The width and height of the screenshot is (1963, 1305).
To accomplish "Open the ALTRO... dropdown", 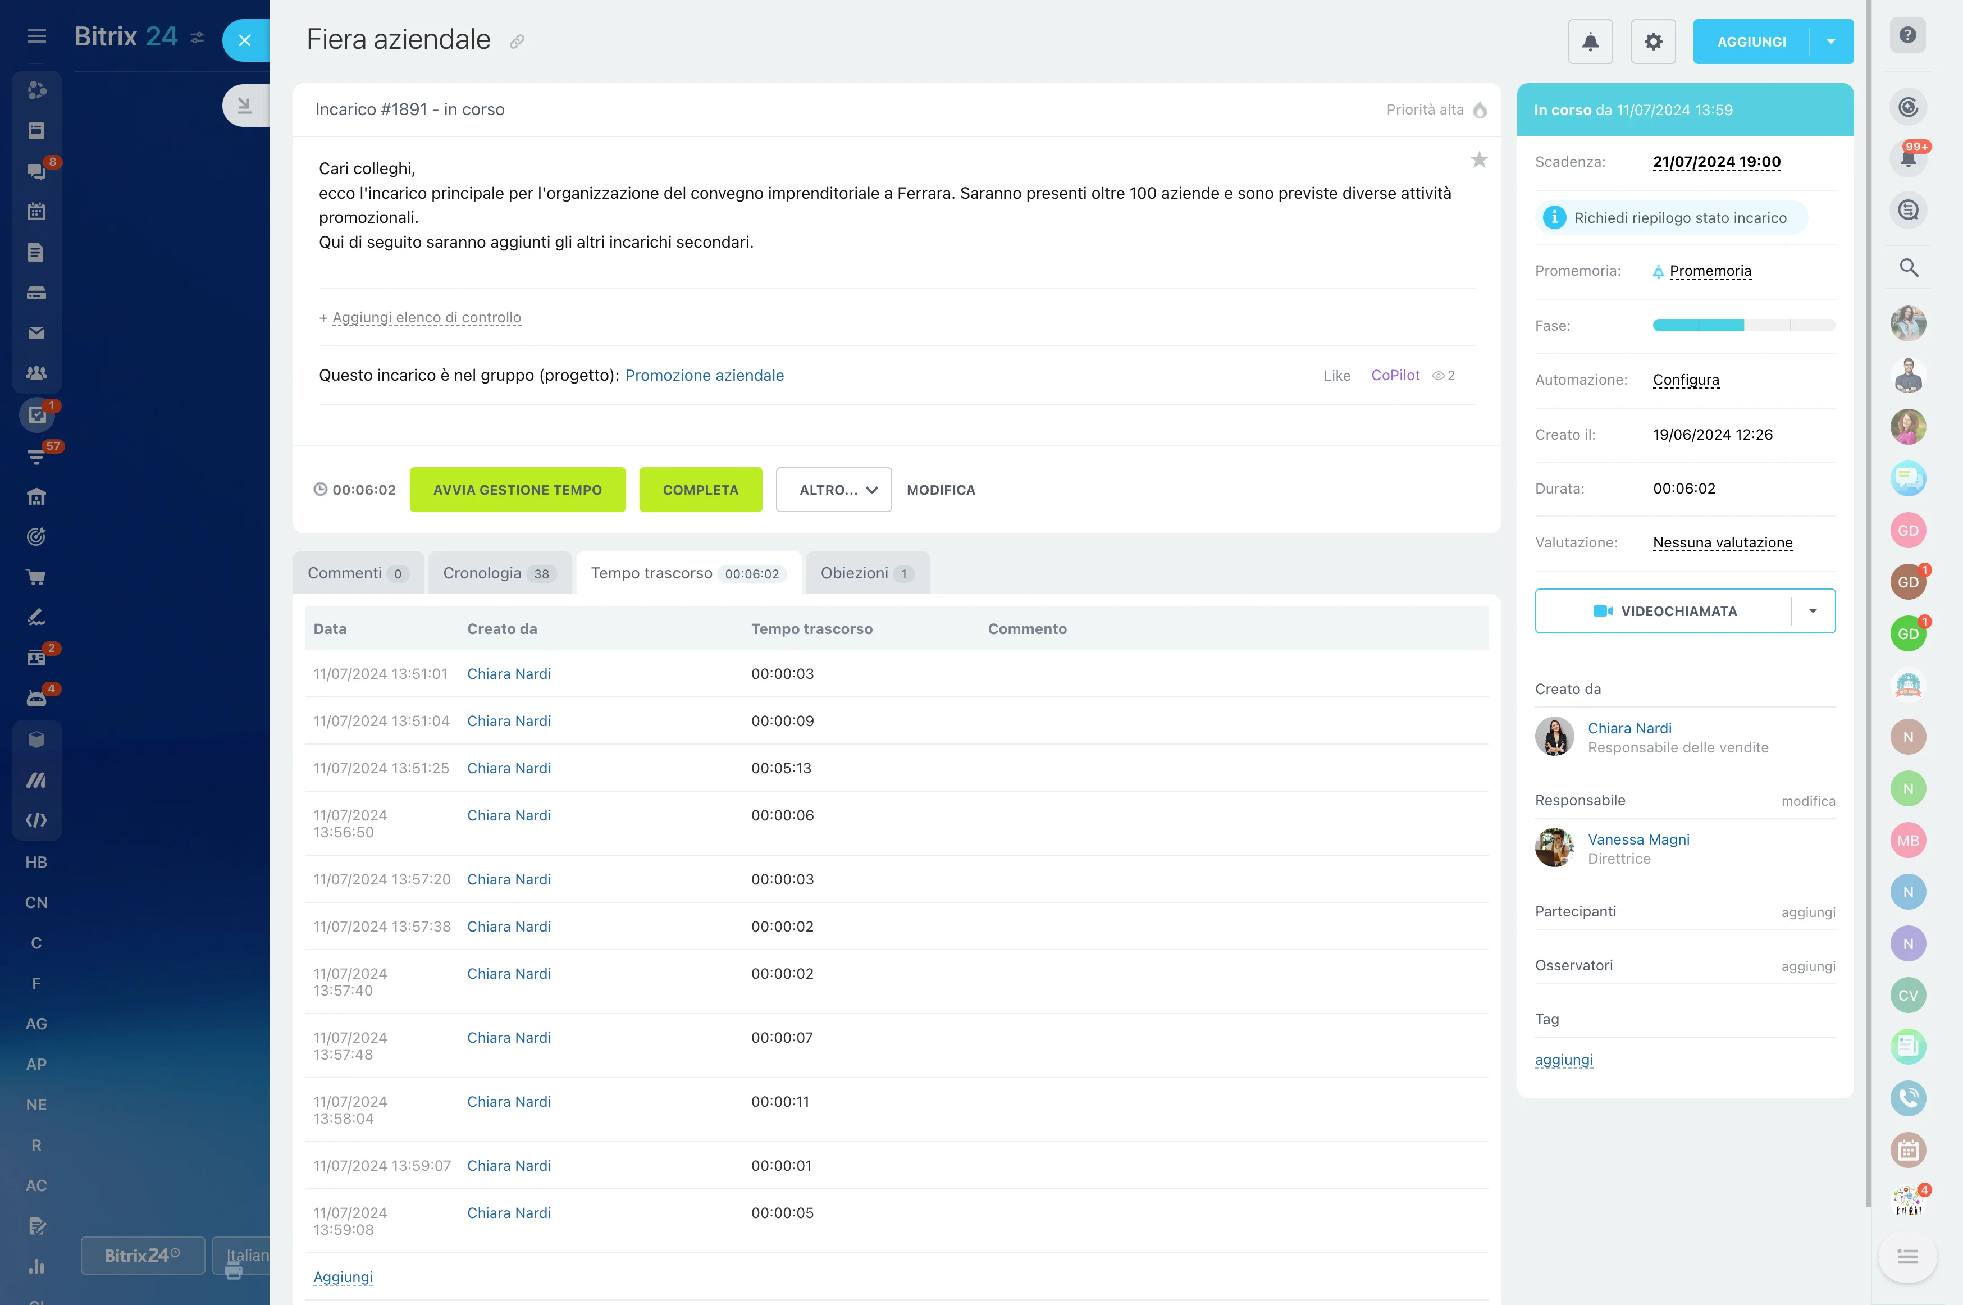I will (x=834, y=490).
